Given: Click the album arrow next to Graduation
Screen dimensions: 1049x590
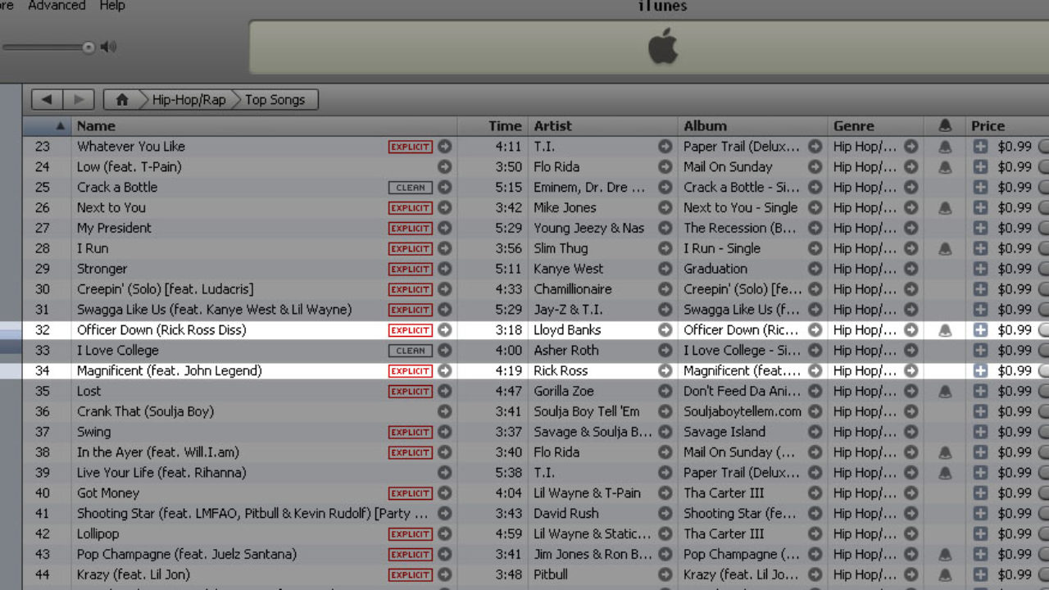Looking at the screenshot, I should click(815, 269).
